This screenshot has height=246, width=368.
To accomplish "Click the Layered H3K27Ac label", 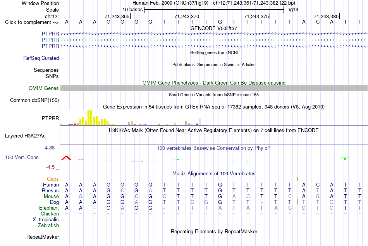I will point(25,136).
